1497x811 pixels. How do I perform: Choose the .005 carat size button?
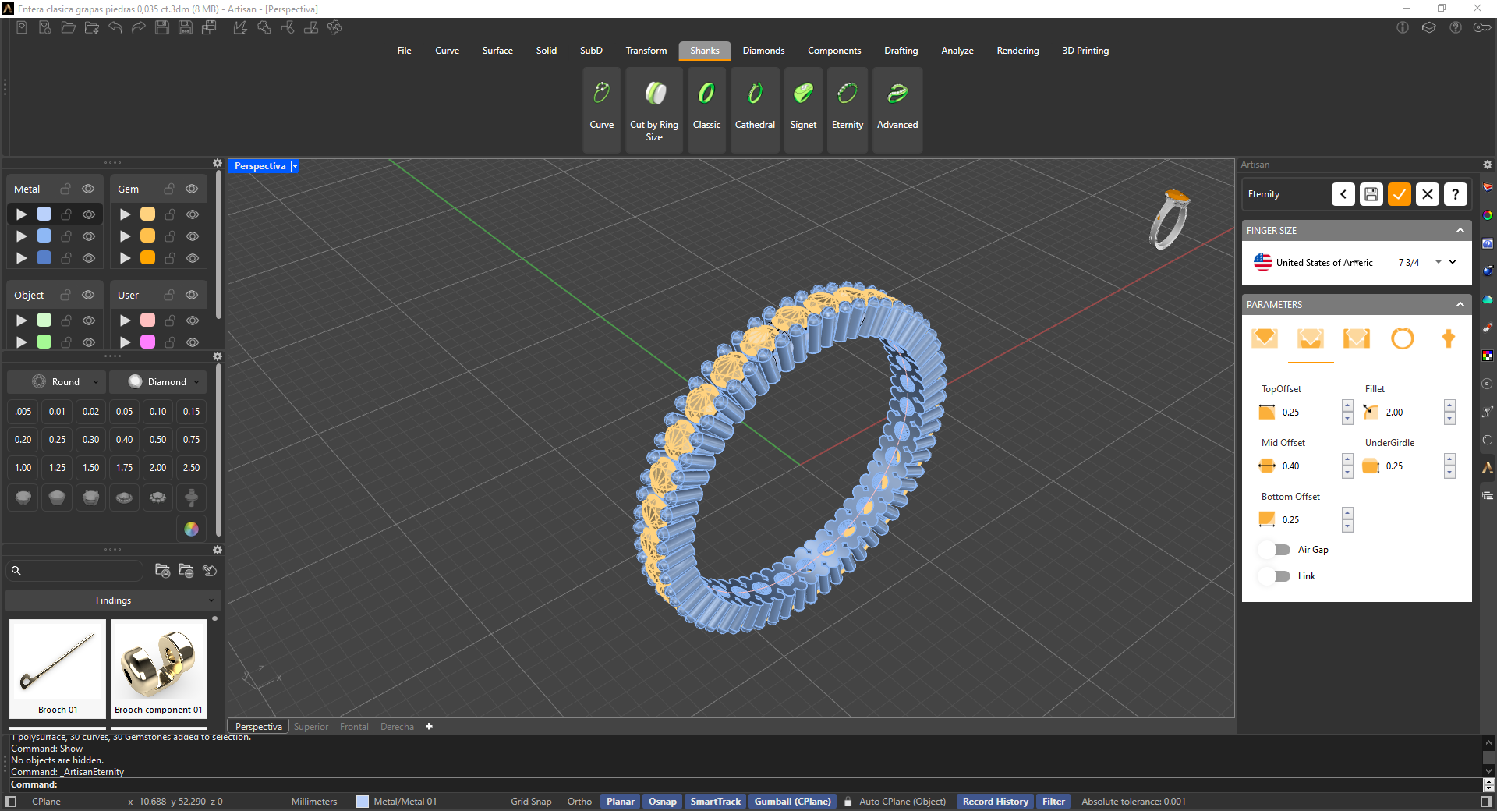coord(23,412)
